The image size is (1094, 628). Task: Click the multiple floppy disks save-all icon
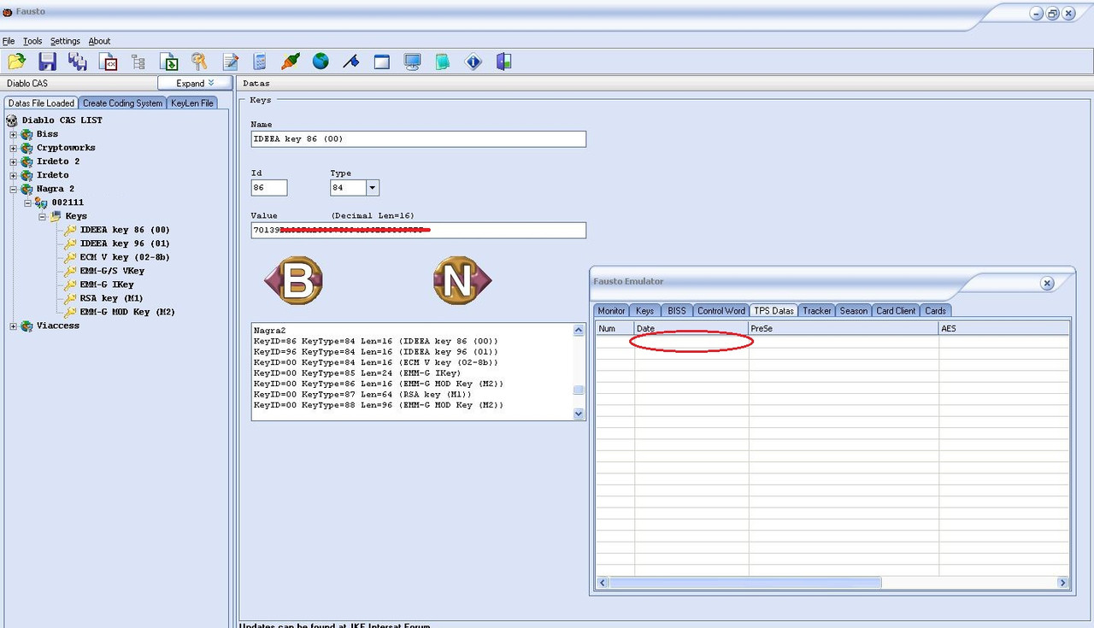(78, 62)
